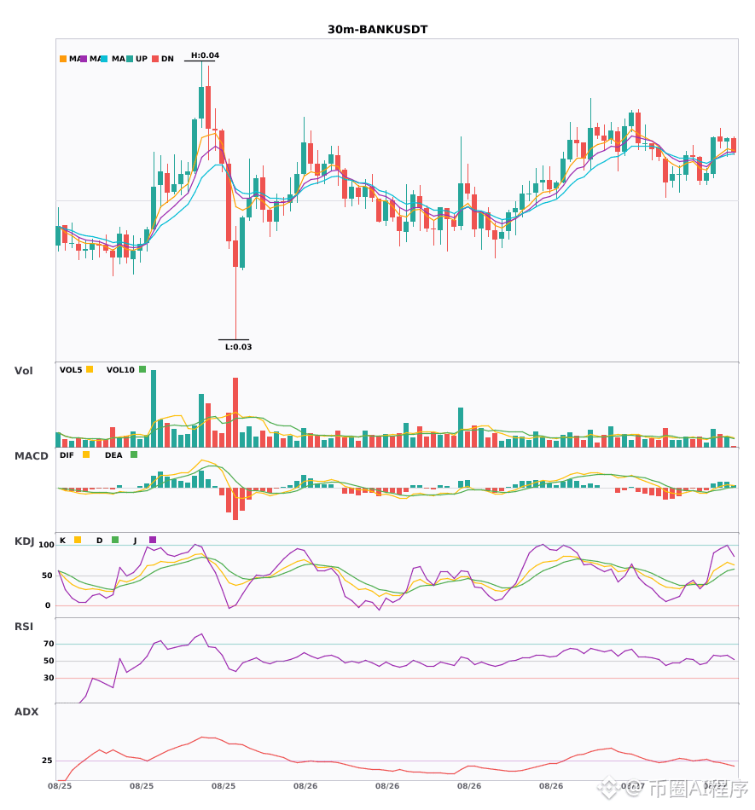Click the H:0.04 high price label
755x810 pixels.
[205, 55]
